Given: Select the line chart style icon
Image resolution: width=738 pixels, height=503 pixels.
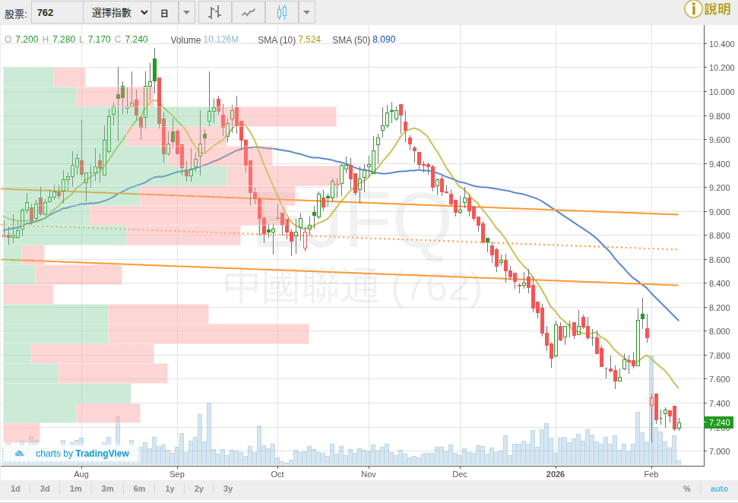Looking at the screenshot, I should click(x=249, y=12).
